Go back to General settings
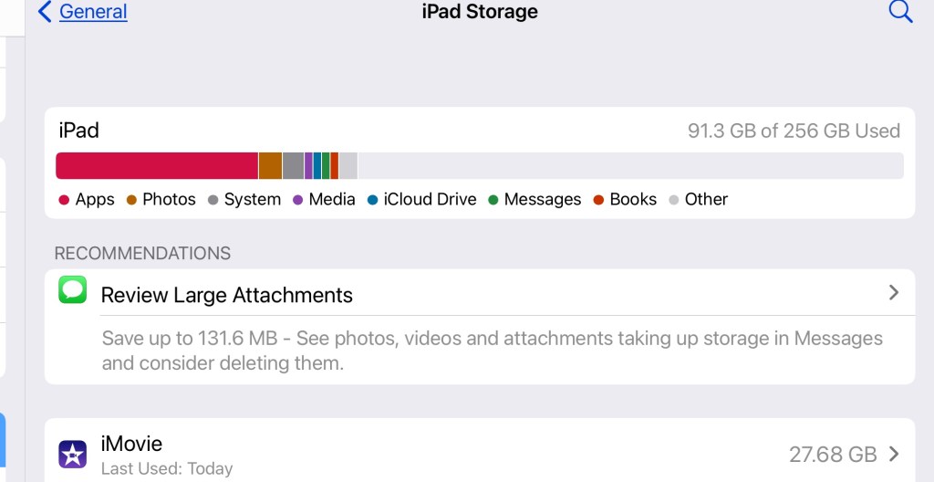This screenshot has width=934, height=482. pos(92,12)
